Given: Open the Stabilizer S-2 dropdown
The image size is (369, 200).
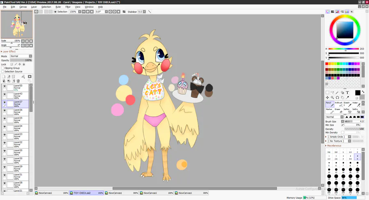Looking at the screenshot, I should 144,11.
